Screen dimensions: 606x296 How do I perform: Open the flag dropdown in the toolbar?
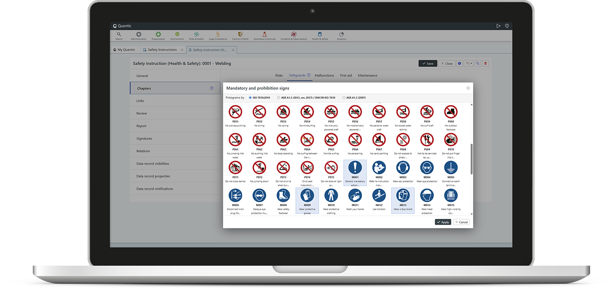pyautogui.click(x=468, y=63)
